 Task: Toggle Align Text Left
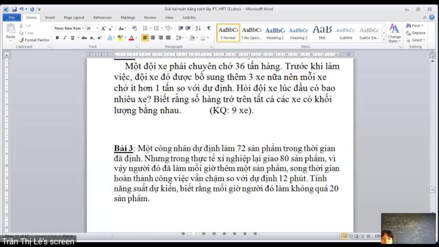tap(145, 38)
